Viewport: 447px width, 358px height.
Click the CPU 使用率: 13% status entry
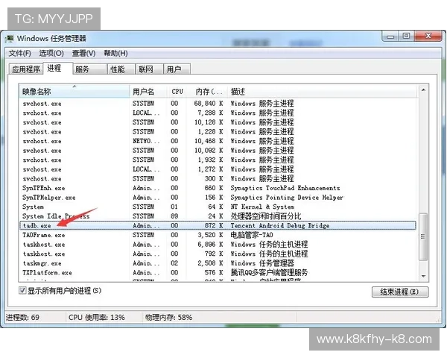click(97, 318)
